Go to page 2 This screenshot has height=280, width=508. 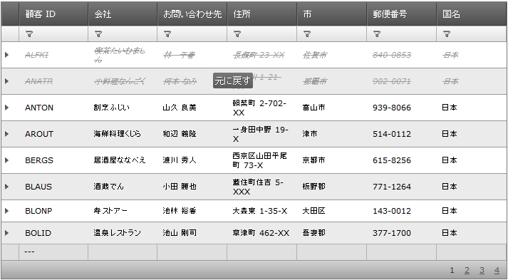point(467,270)
